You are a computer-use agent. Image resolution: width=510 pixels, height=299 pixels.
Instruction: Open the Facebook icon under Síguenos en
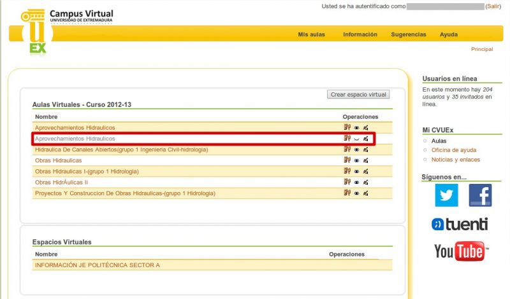pos(480,195)
